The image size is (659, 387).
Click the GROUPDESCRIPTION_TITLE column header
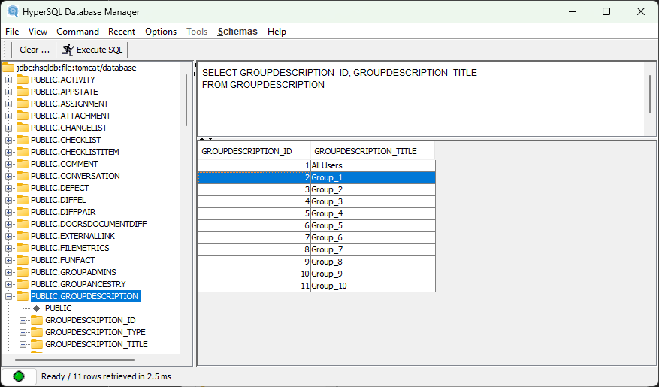373,151
